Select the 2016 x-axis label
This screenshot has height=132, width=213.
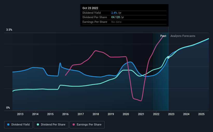tap(65, 114)
